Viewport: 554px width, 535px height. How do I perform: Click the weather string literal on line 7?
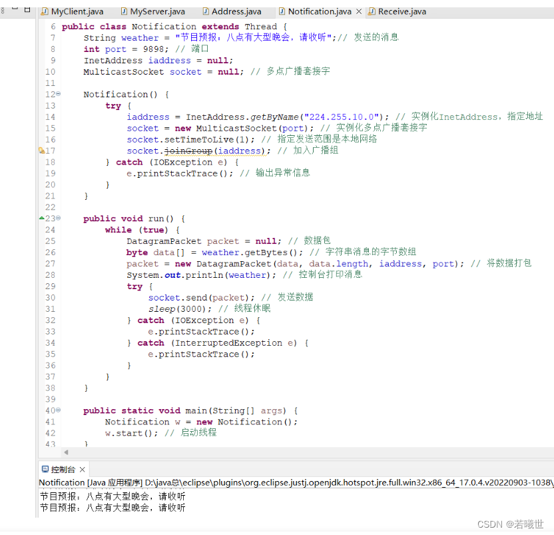click(x=253, y=38)
